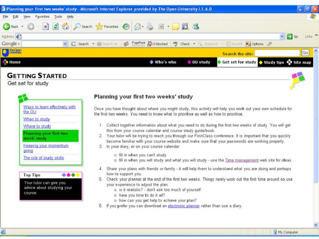The height and width of the screenshot is (239, 319).
Task: Click in the 'Search the site' field
Action: click(x=277, y=53)
